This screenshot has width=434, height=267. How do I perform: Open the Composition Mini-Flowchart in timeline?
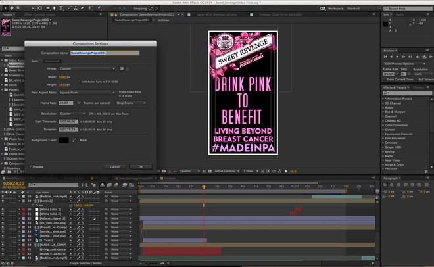[85, 185]
